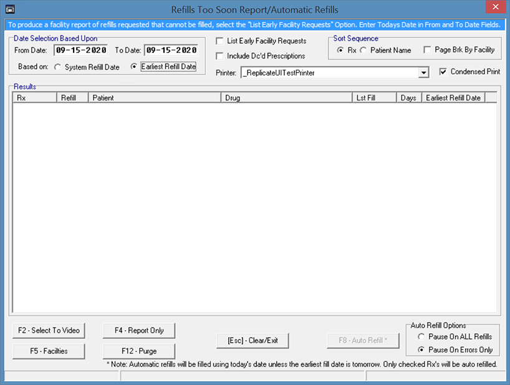Click the To Date input field
The image size is (510, 385).
click(171, 50)
